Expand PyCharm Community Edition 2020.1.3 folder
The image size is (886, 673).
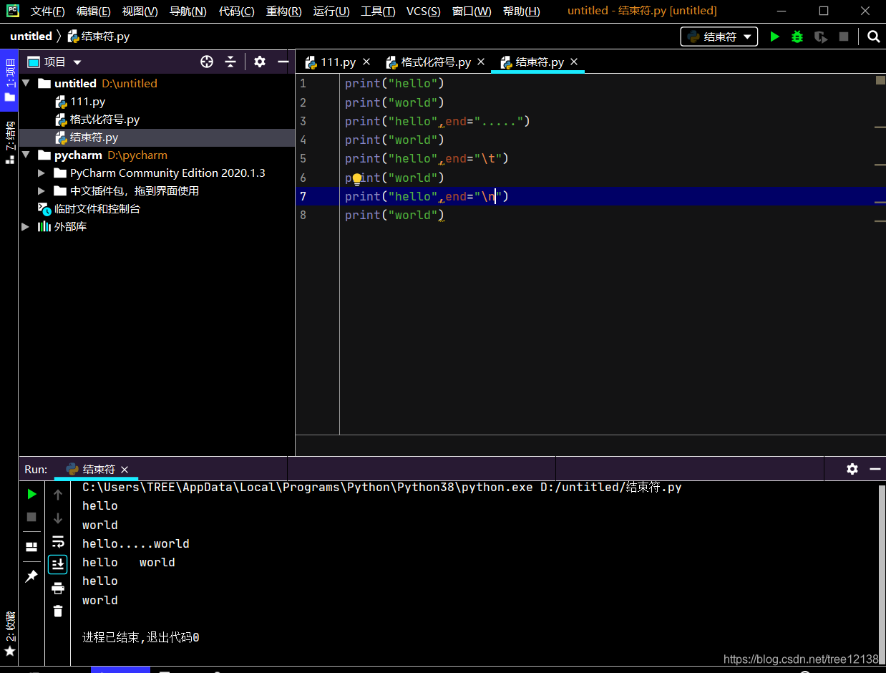42,173
